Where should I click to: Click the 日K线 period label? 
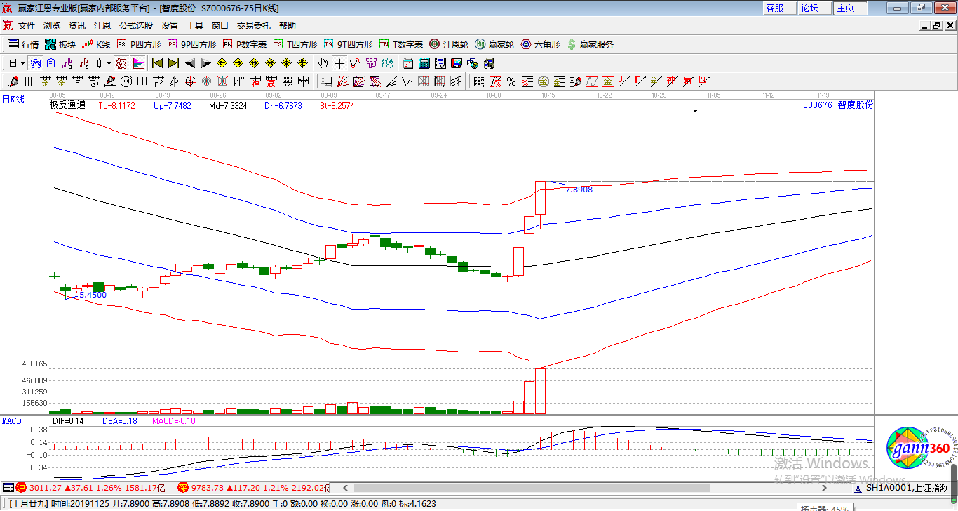pyautogui.click(x=13, y=100)
